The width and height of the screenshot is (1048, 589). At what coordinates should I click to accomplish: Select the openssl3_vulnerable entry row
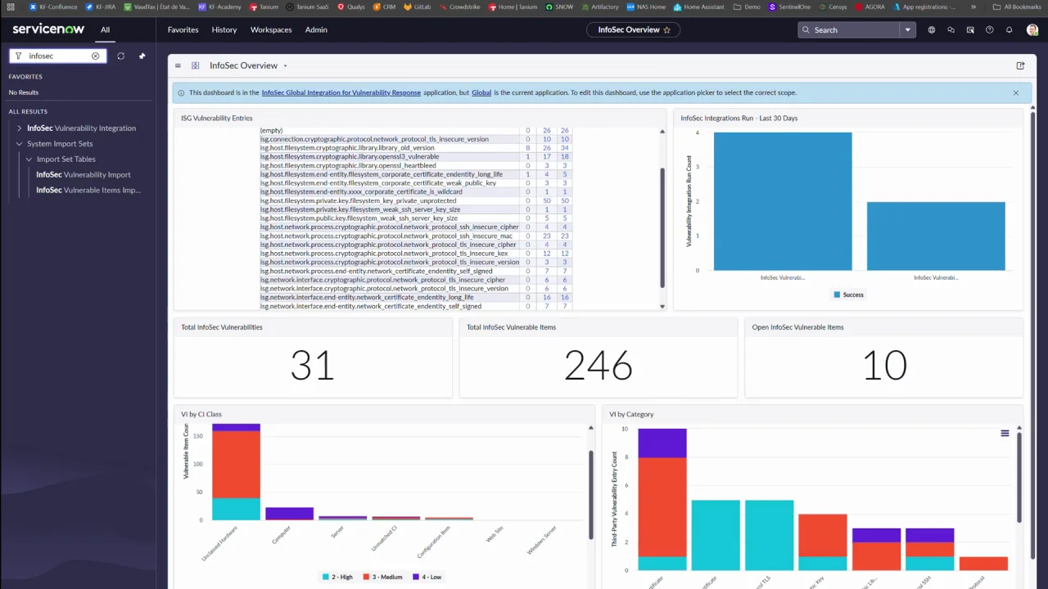[x=414, y=156]
